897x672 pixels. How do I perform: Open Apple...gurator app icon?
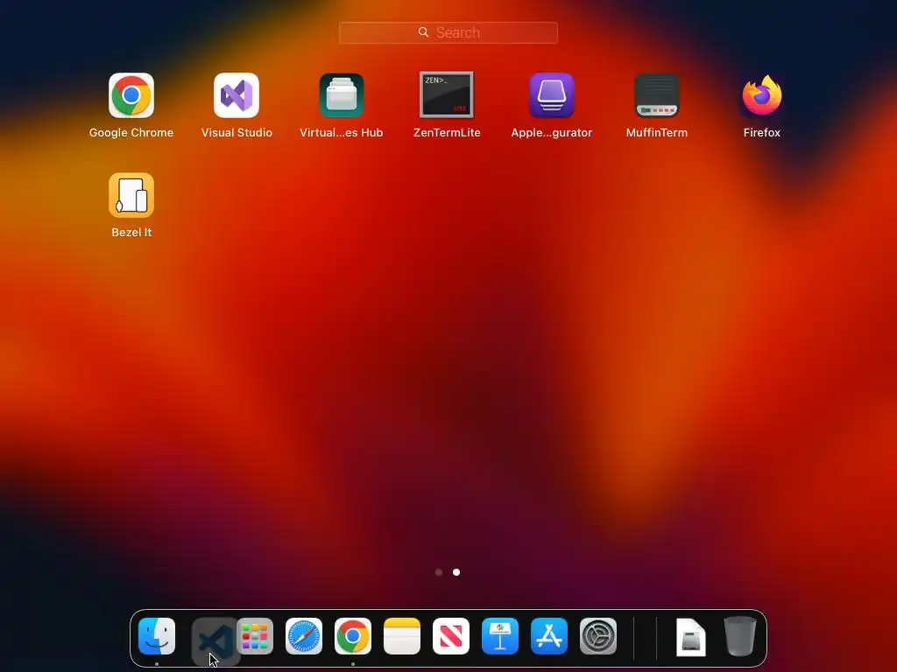tap(552, 95)
